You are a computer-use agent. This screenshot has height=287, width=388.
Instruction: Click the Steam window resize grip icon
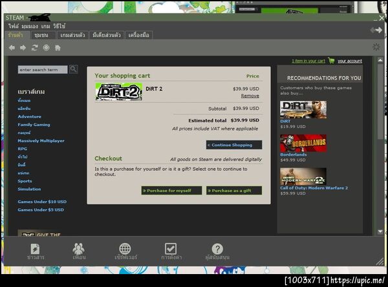(x=380, y=262)
